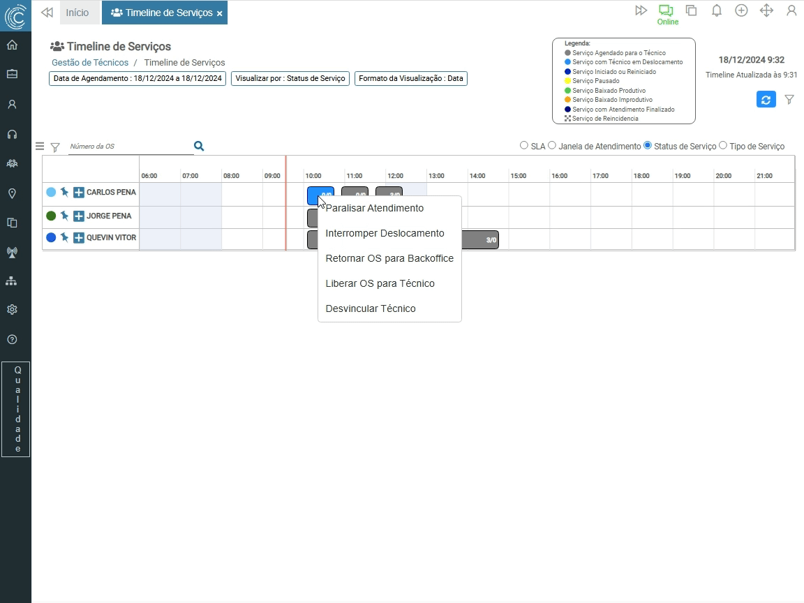804x603 pixels.
Task: Select Desvincular Técnico in context menu
Action: click(x=371, y=308)
